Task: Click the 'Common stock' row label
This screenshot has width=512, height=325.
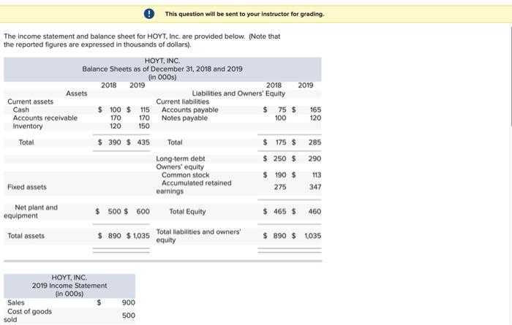Action: coord(186,175)
